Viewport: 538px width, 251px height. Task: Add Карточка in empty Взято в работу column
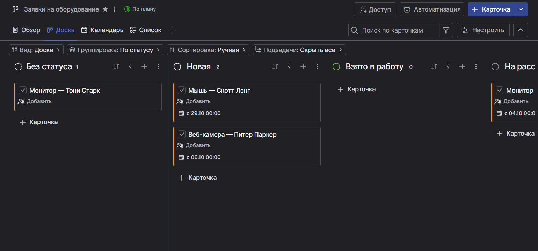tap(357, 89)
